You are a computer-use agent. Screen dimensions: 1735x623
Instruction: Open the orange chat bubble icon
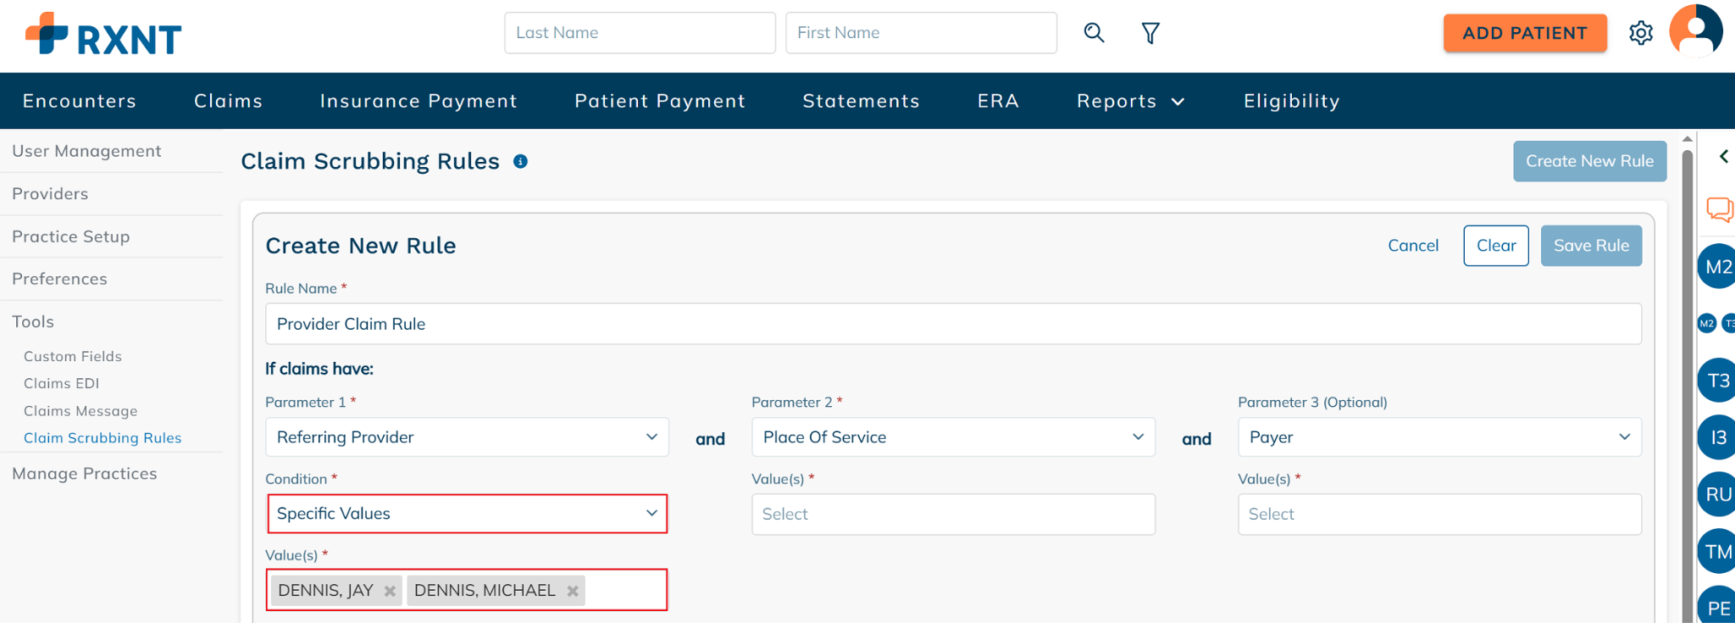[1720, 209]
